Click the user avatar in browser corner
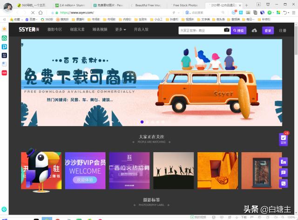This screenshot has height=220, width=298. 8,7
